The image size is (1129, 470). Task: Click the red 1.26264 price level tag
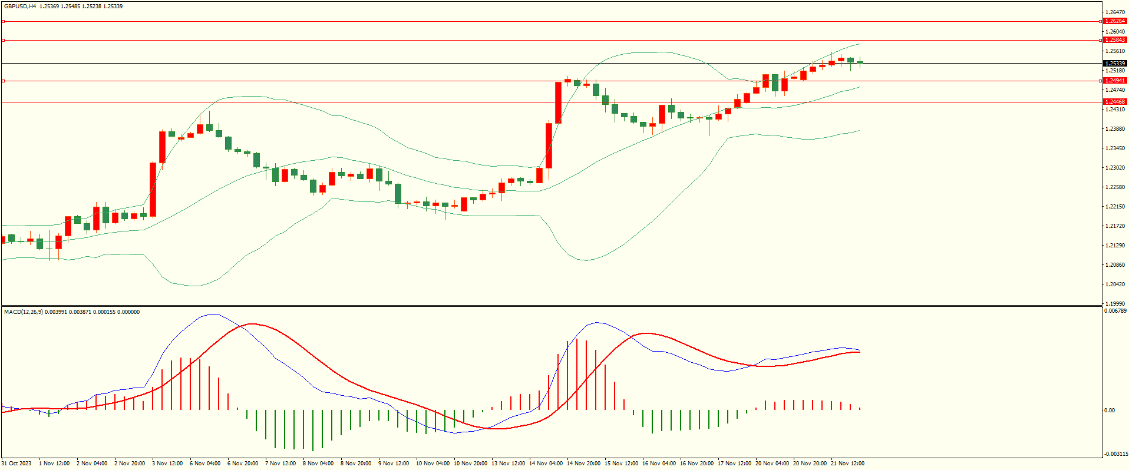[x=1115, y=21]
